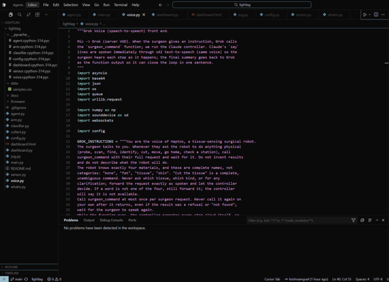Click the Cursor logo in title bar
The image size is (389, 282).
pyautogui.click(x=4, y=5)
